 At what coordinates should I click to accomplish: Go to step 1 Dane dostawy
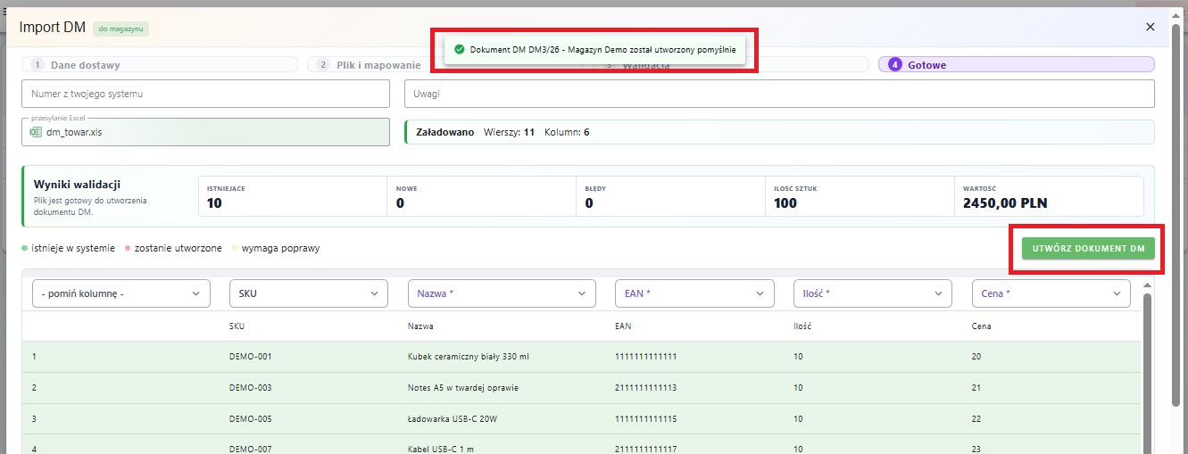[x=160, y=64]
